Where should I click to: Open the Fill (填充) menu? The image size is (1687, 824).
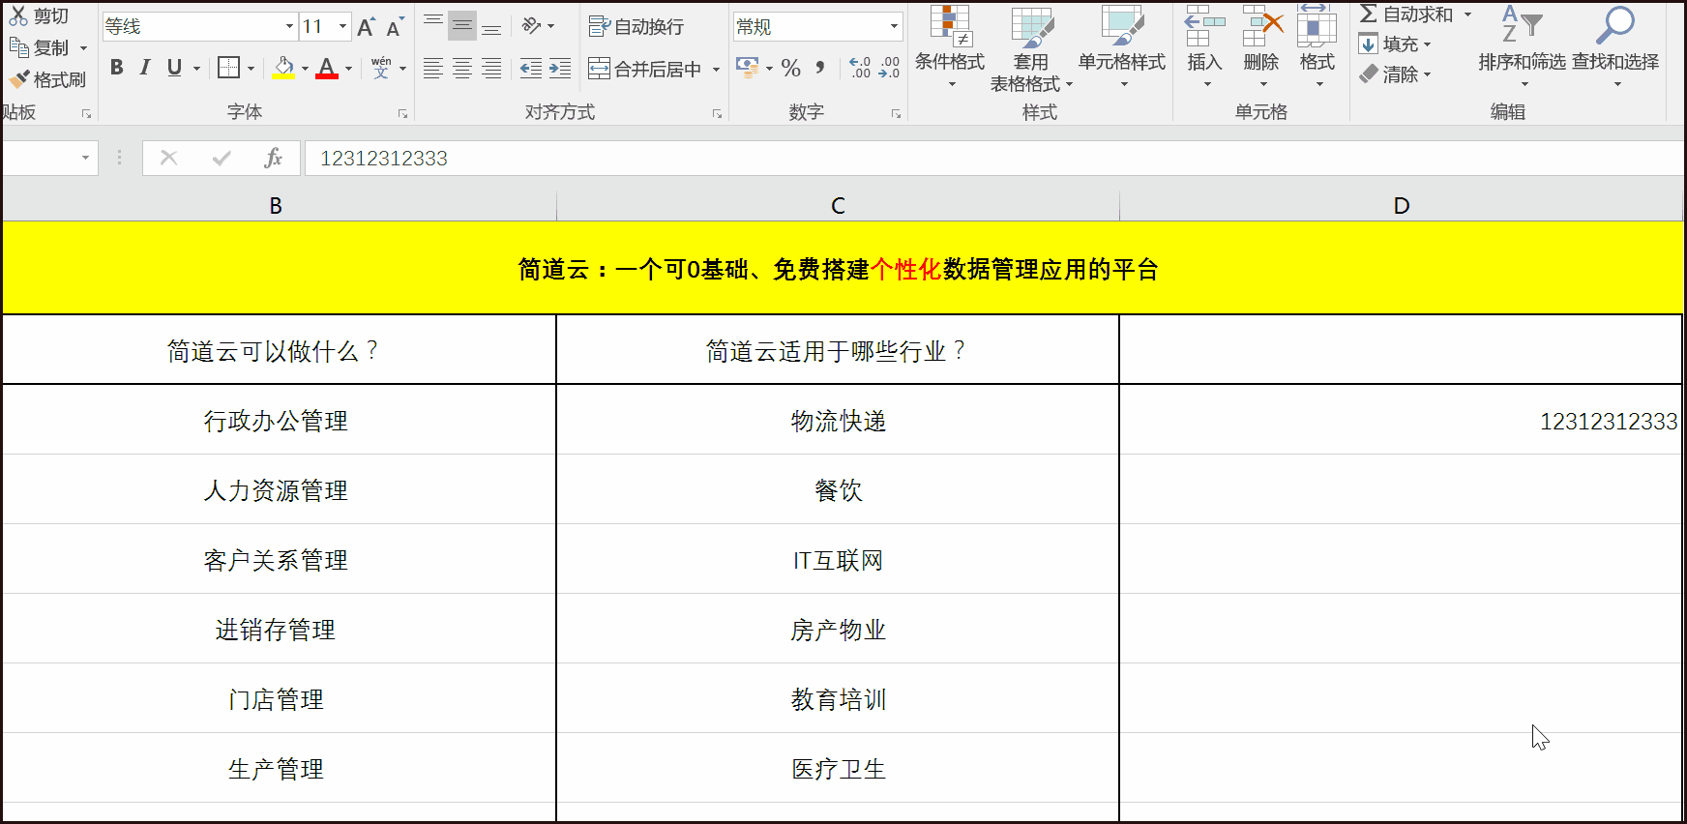coord(1394,44)
